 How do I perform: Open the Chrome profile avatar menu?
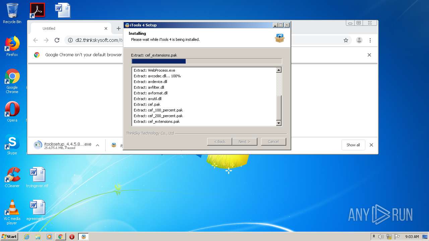point(359,40)
